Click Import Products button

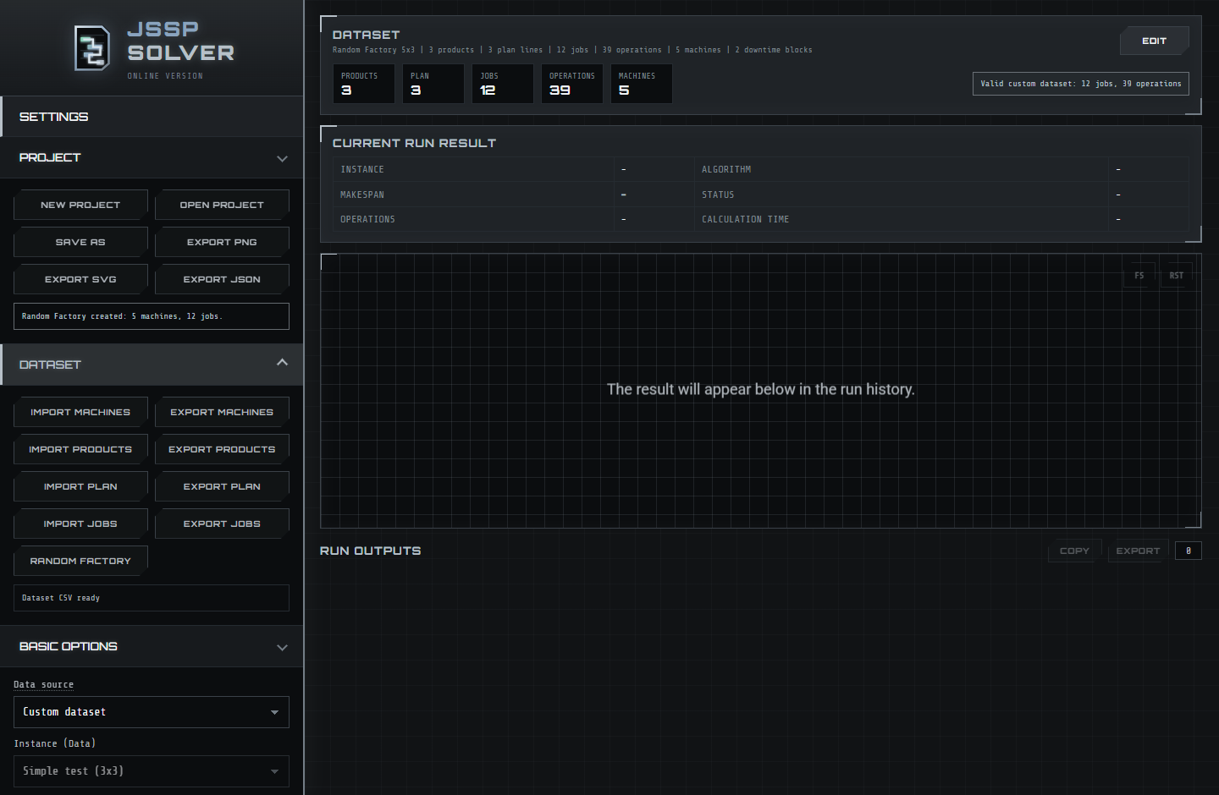[80, 449]
